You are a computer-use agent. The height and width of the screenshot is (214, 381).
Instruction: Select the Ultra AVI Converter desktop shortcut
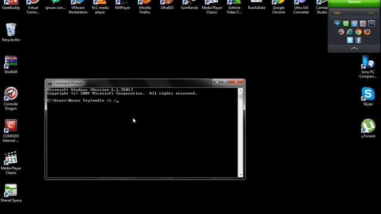301,7
